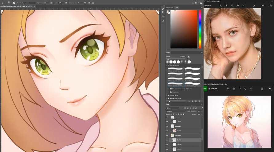Click heart icon in bottom photo viewer
This screenshot has height=152, width=274.
coord(240,89)
